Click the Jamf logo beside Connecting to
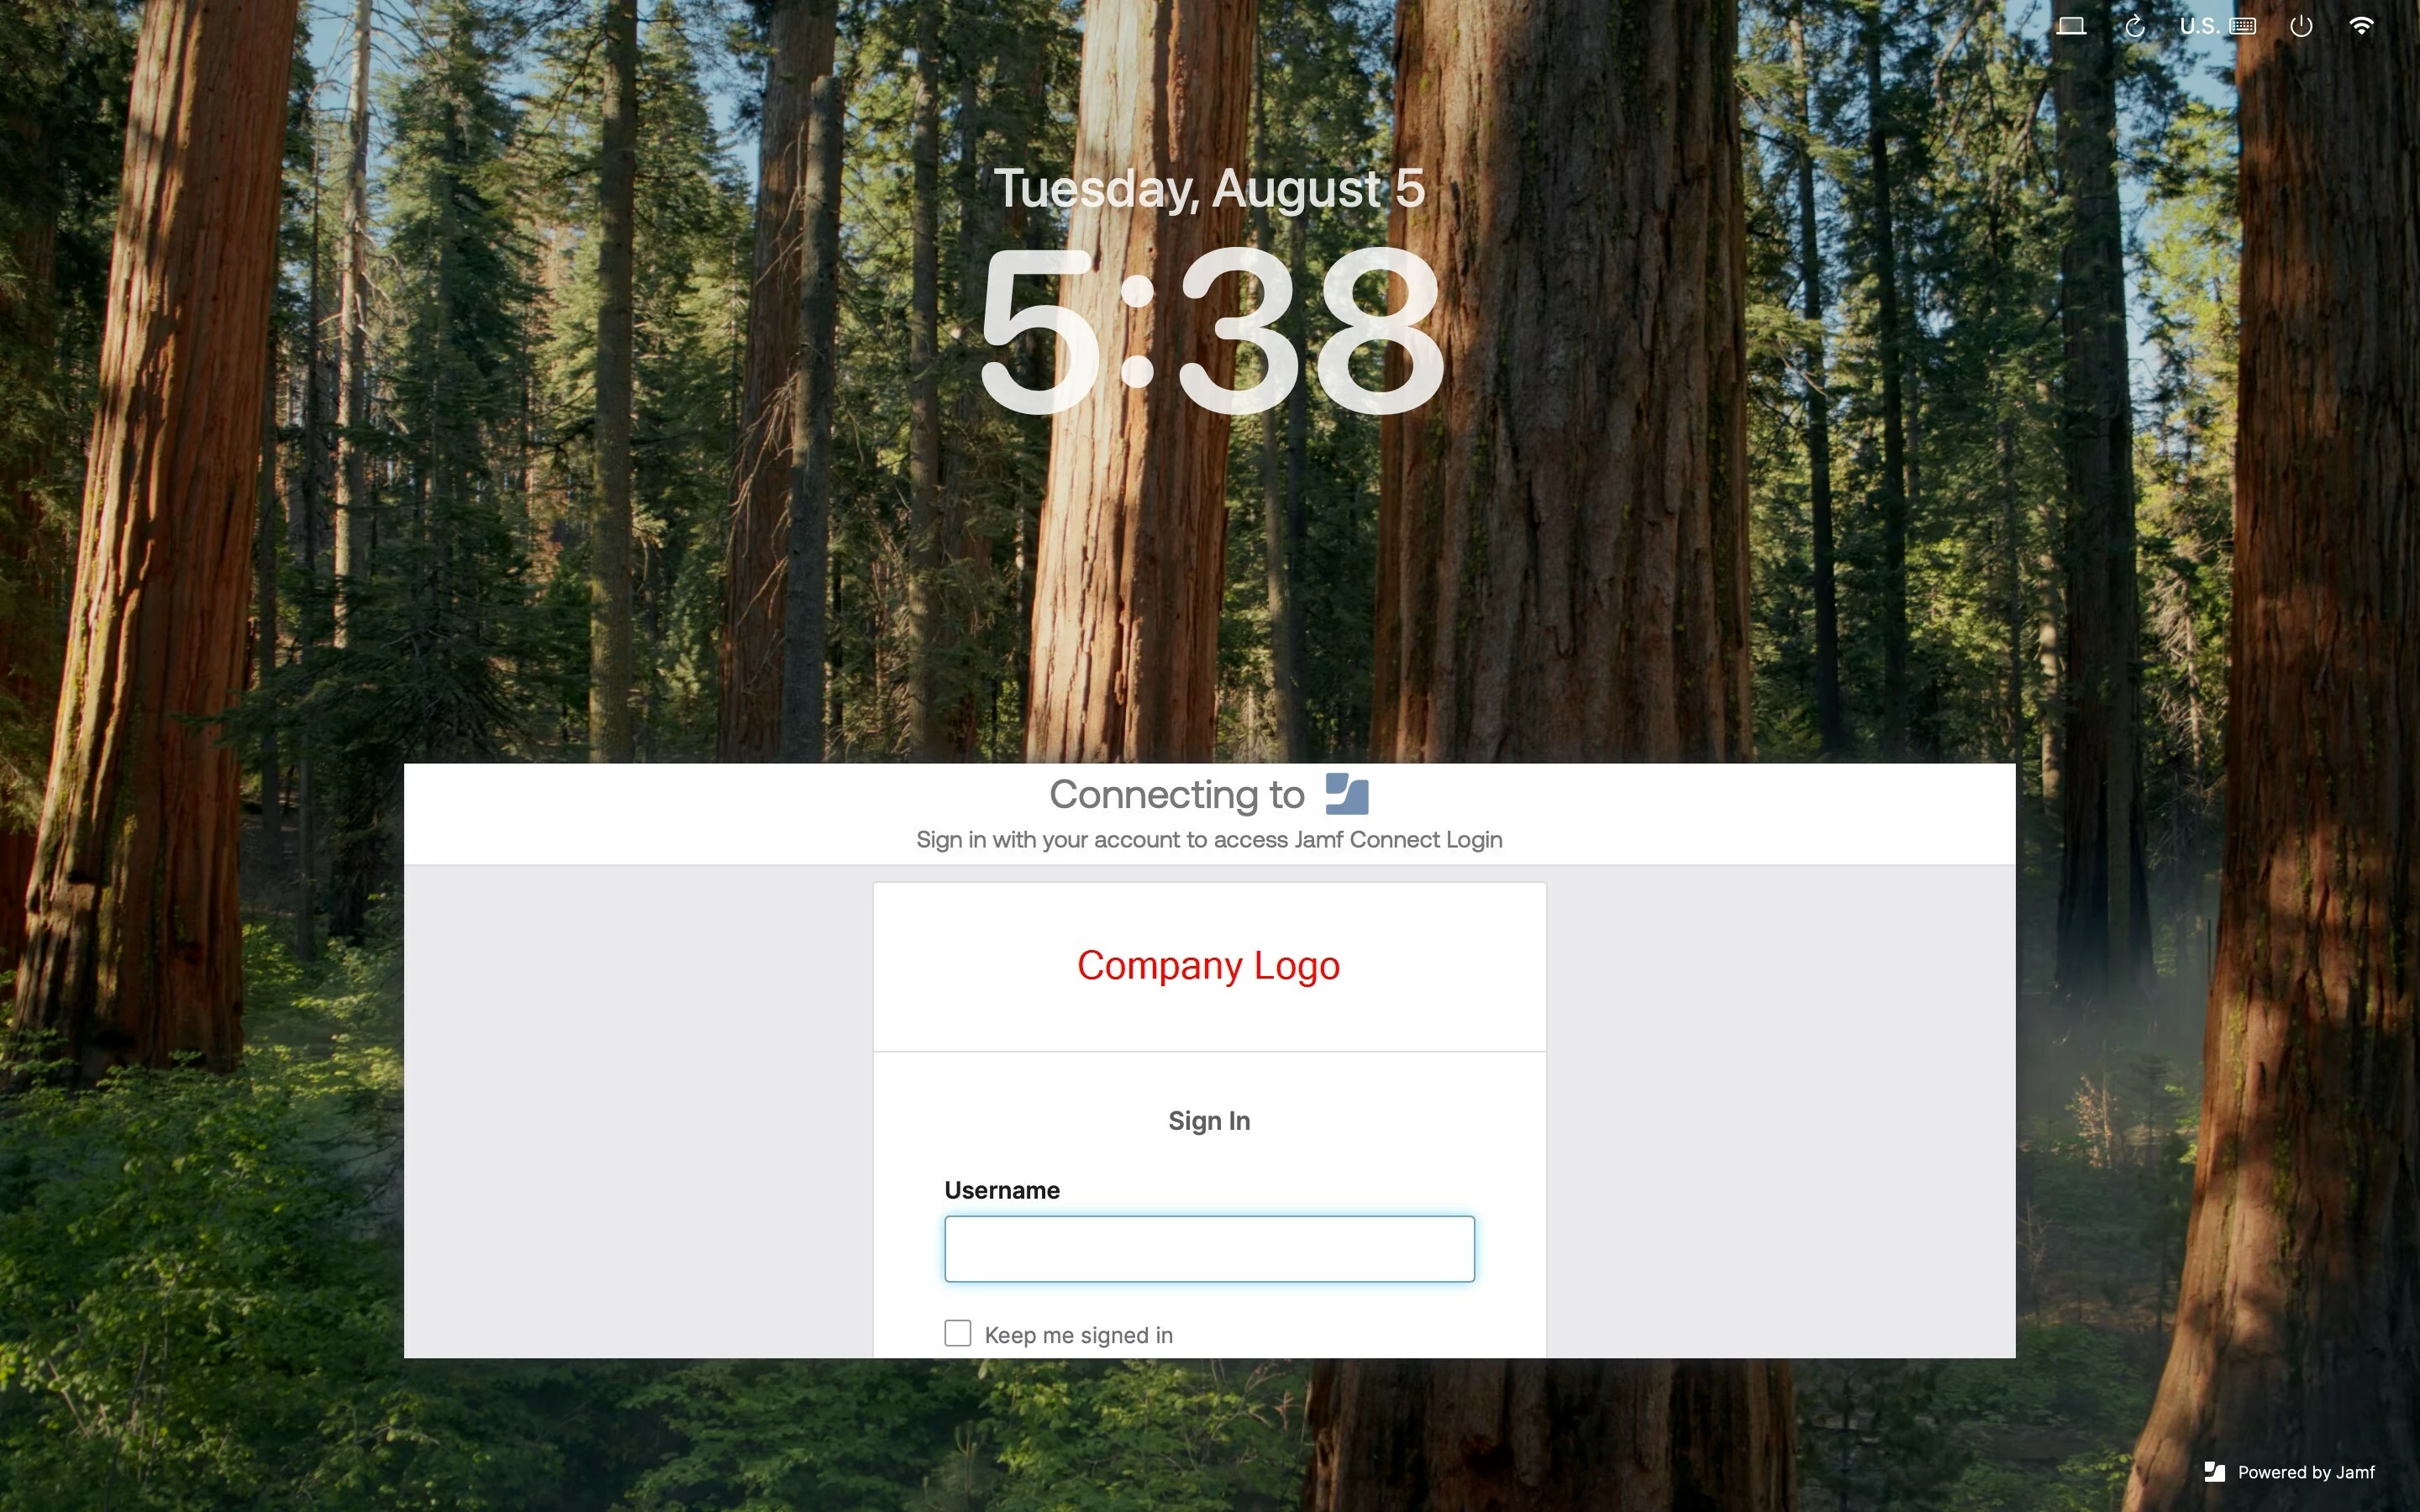The image size is (2420, 1512). (x=1346, y=794)
